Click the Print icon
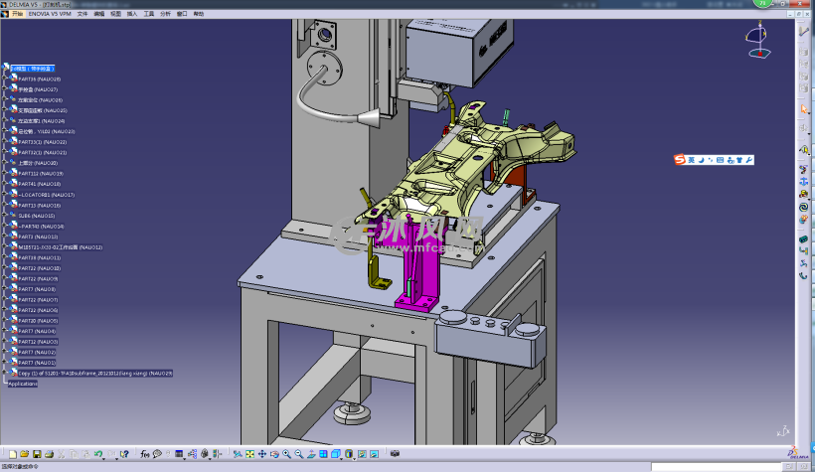Viewport: 815px width, 472px height. pyautogui.click(x=49, y=454)
